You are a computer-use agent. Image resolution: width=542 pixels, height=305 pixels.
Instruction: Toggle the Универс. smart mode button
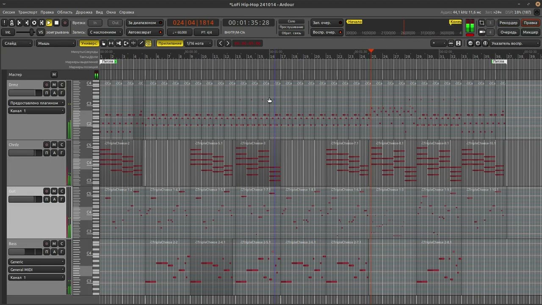[89, 43]
